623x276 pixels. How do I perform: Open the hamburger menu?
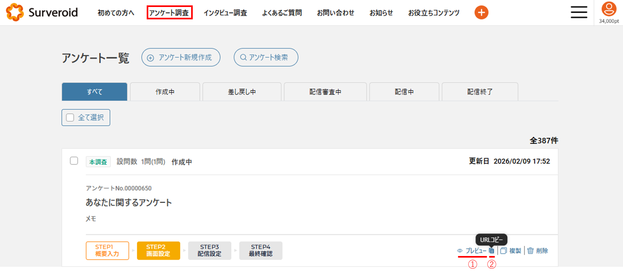click(579, 12)
